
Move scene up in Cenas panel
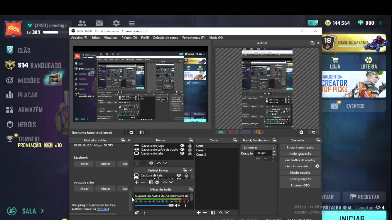[x=220, y=212]
